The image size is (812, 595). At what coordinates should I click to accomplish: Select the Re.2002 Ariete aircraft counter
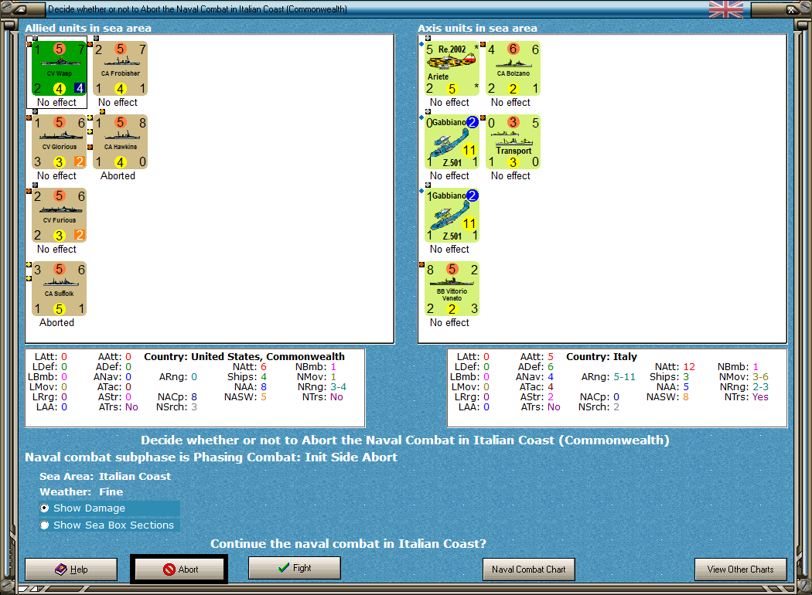[x=452, y=69]
